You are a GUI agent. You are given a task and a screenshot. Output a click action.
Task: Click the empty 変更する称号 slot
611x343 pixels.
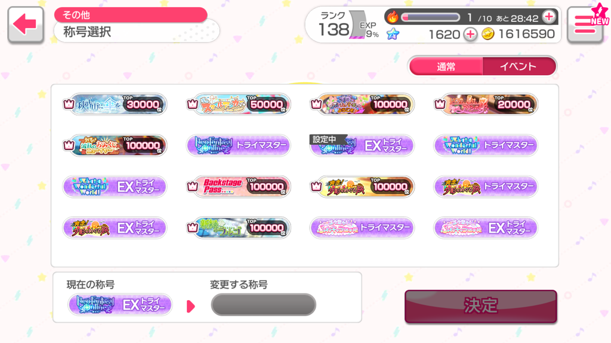point(263,304)
